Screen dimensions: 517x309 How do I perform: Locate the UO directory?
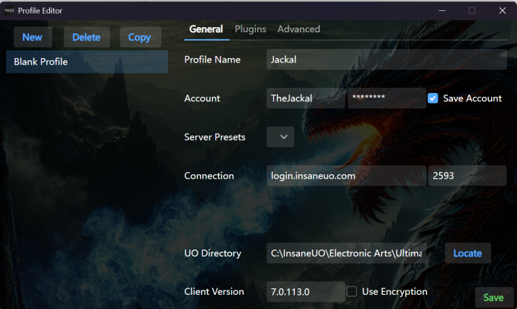pos(467,254)
